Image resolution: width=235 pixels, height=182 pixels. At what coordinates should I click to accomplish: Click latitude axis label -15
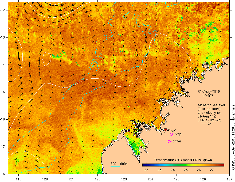pyautogui.click(x=3, y=92)
